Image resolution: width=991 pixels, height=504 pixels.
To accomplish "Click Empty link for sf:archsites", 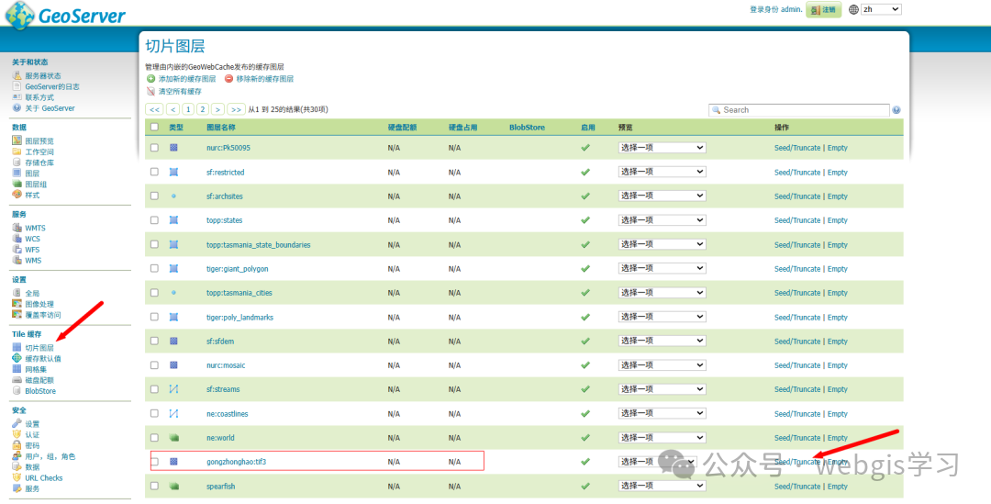I will [x=838, y=196].
